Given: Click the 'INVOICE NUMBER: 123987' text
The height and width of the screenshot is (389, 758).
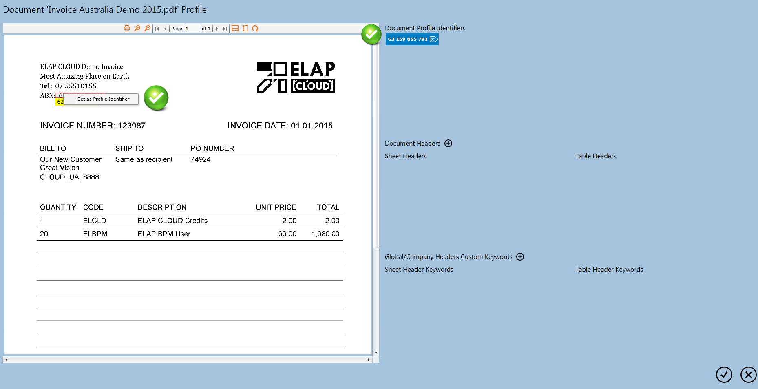Looking at the screenshot, I should pyautogui.click(x=93, y=126).
